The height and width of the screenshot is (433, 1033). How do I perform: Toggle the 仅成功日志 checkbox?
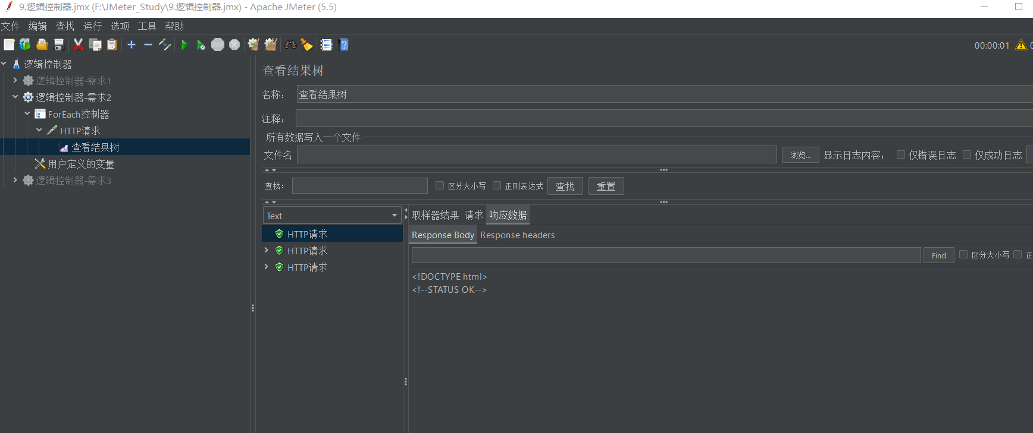tap(967, 154)
